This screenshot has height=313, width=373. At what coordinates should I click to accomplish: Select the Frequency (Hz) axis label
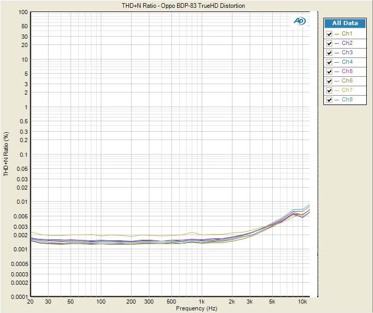197,308
